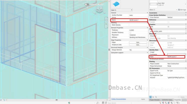Image resolution: width=187 pixels, height=104 pixels.
Task: Click the Basic Wall type preview thumbnail
Action: pyautogui.click(x=153, y=4)
